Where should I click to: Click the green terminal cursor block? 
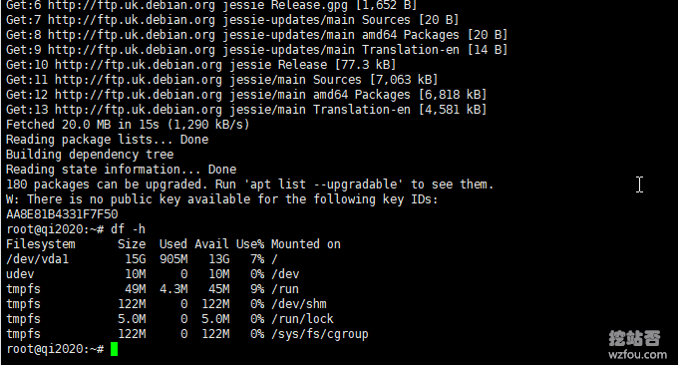coord(114,349)
